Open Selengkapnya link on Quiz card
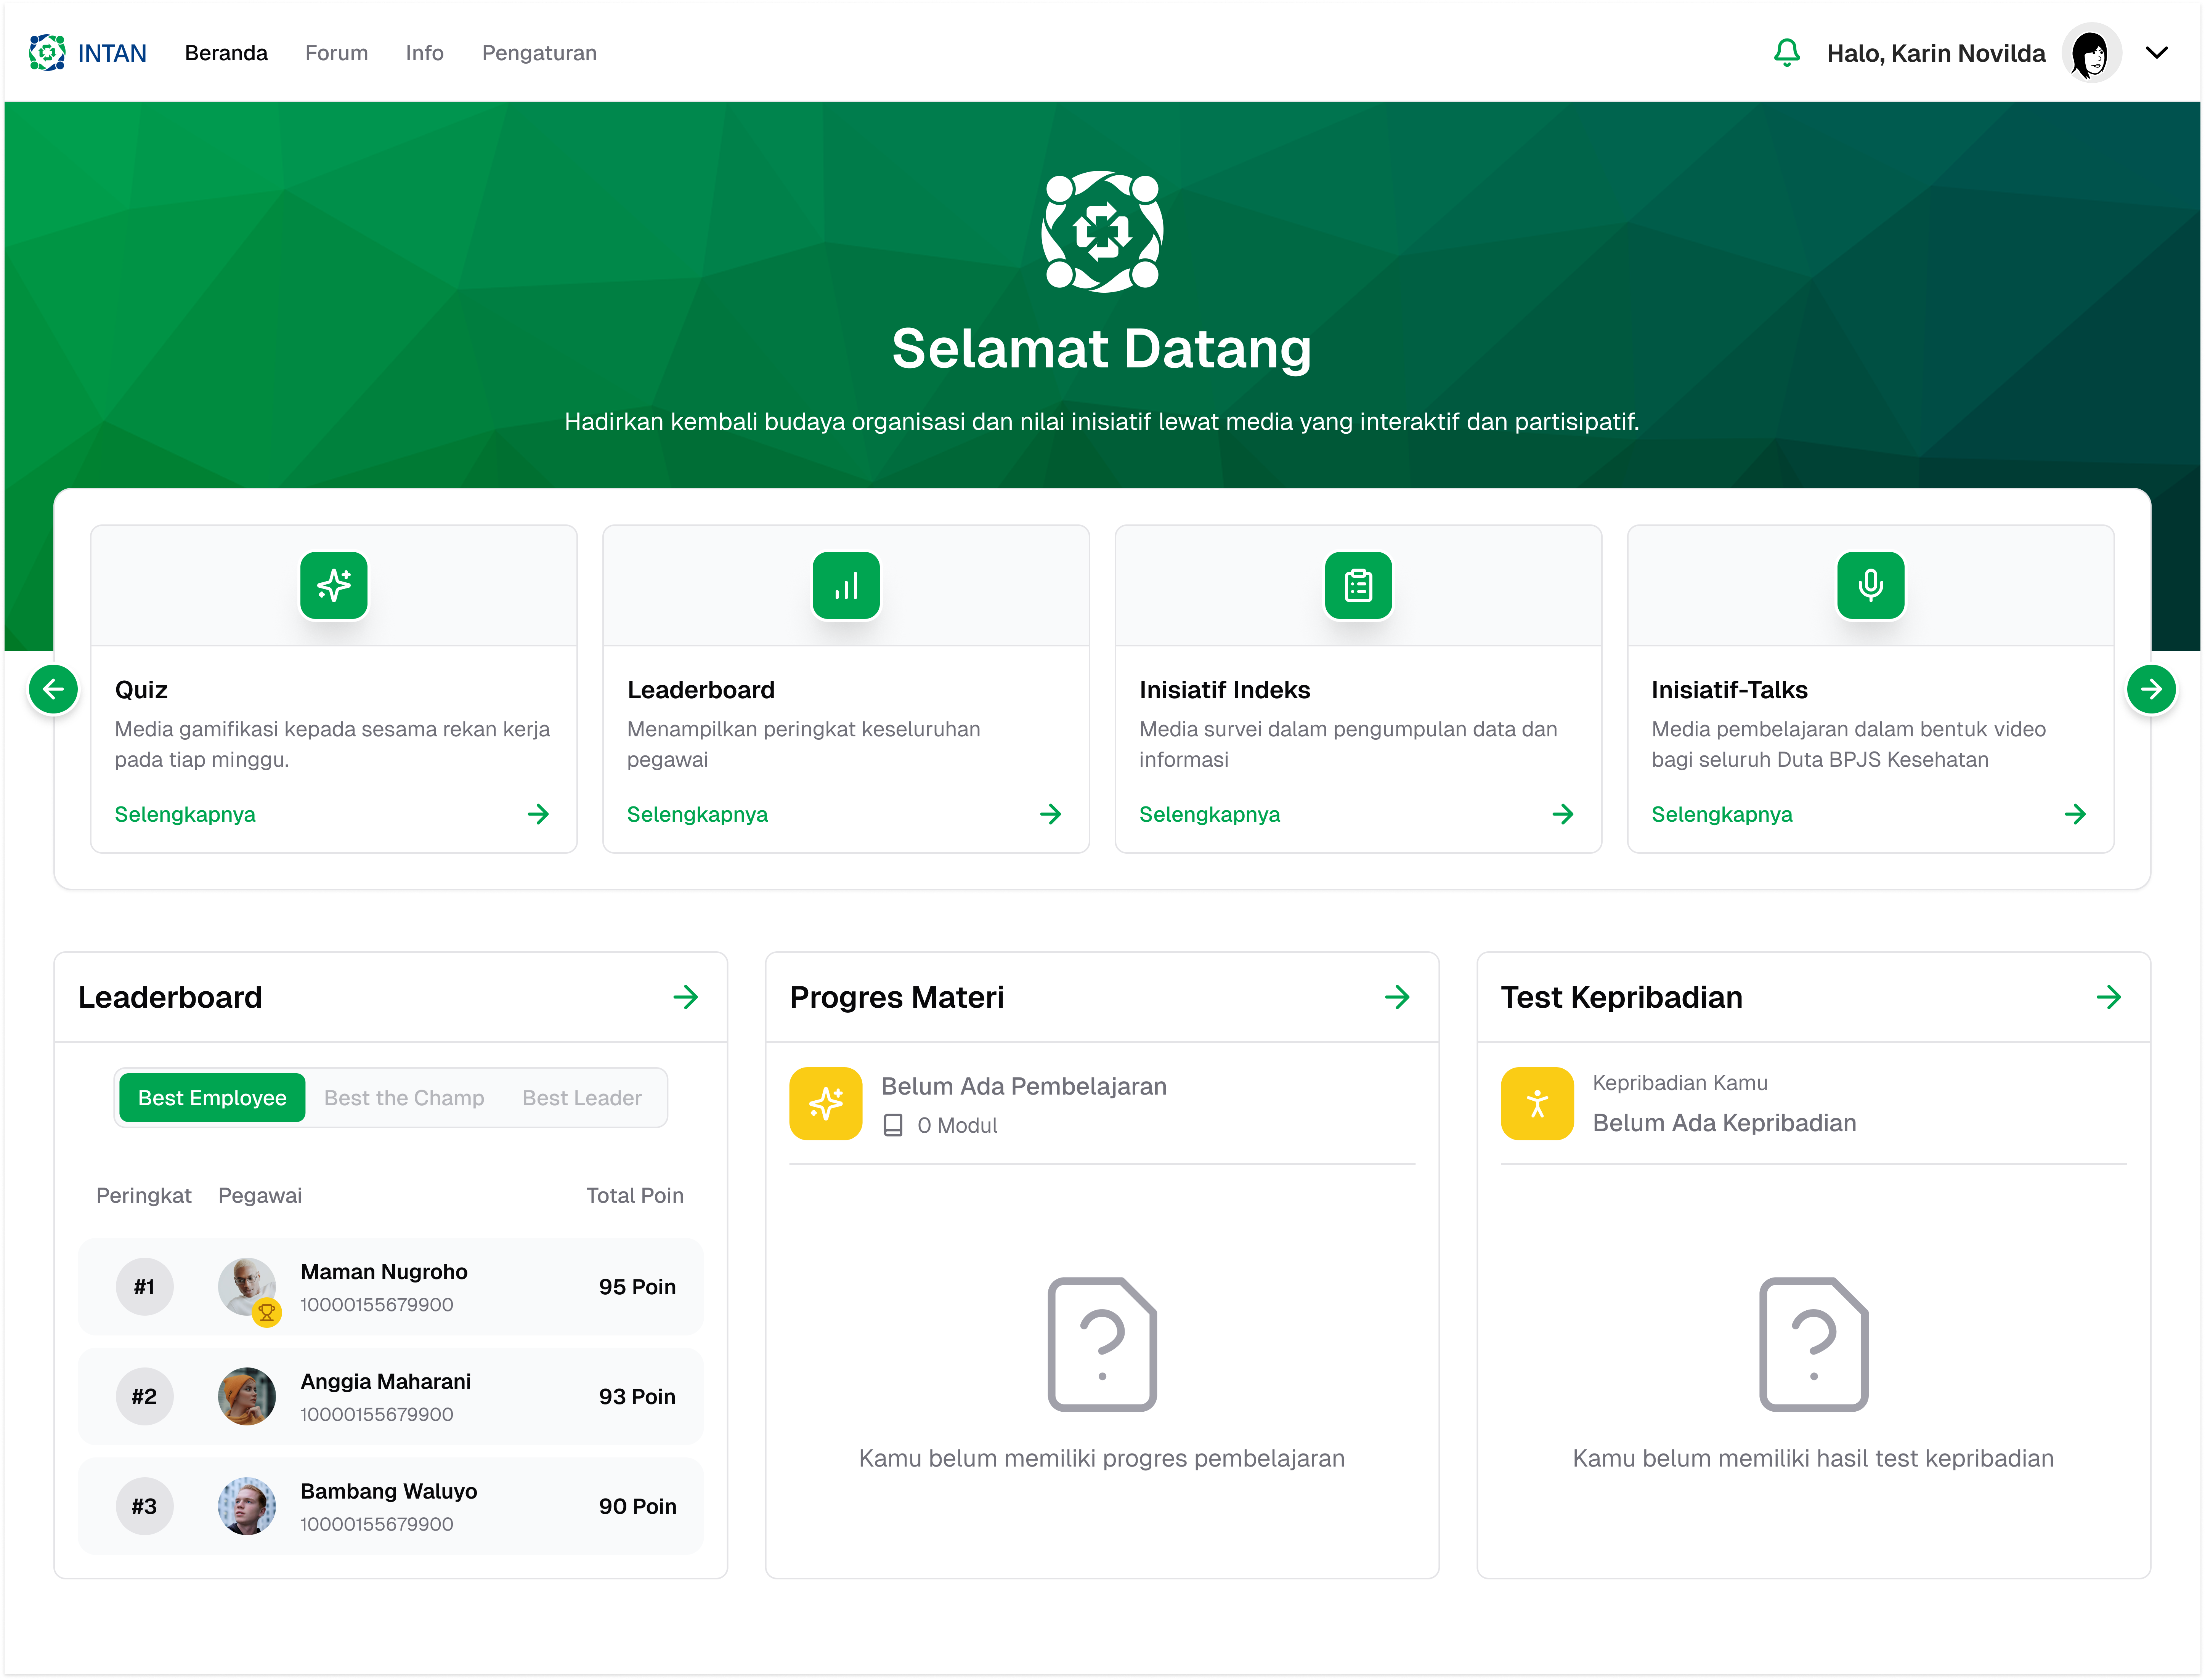The image size is (2205, 1680). tap(185, 814)
